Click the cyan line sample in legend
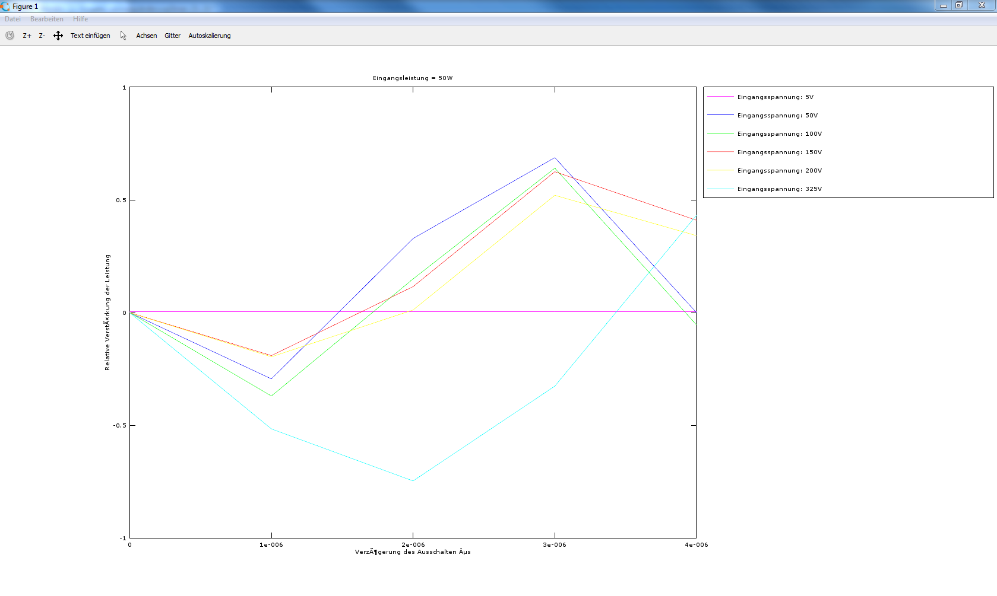Image resolution: width=997 pixels, height=596 pixels. (720, 189)
